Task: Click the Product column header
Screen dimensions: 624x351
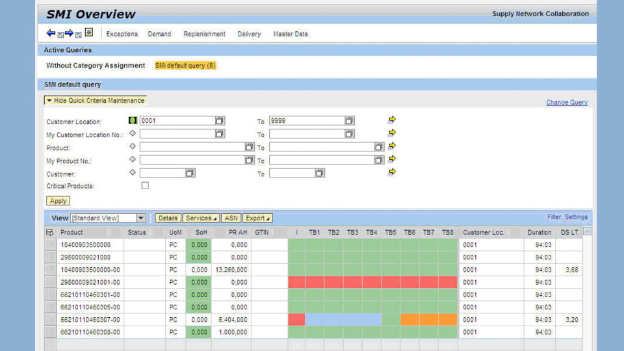Action: coord(71,233)
